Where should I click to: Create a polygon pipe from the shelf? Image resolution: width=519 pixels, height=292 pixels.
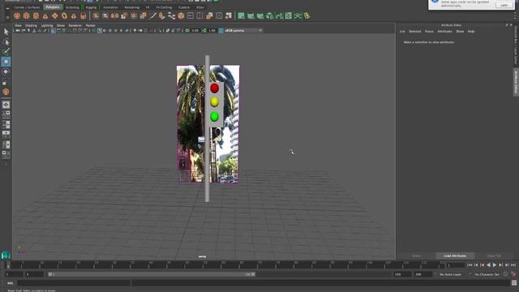click(83, 16)
